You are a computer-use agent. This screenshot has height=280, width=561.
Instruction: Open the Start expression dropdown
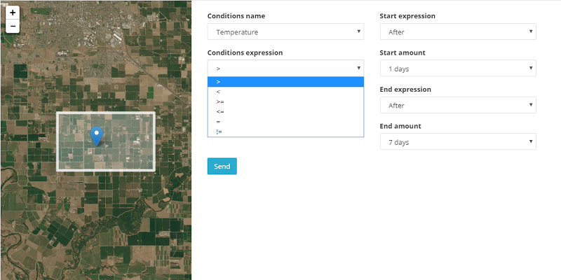(x=457, y=32)
